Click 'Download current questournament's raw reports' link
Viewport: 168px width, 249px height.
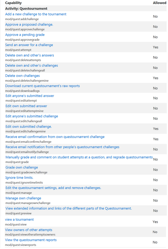click(42, 86)
